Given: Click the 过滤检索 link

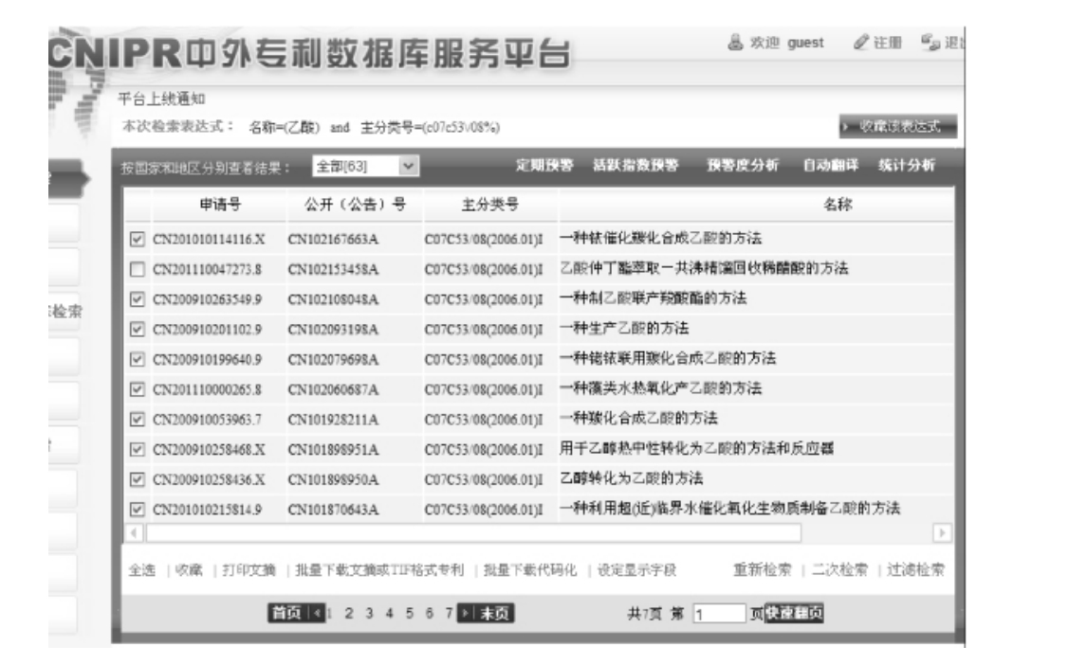Looking at the screenshot, I should coord(915,570).
